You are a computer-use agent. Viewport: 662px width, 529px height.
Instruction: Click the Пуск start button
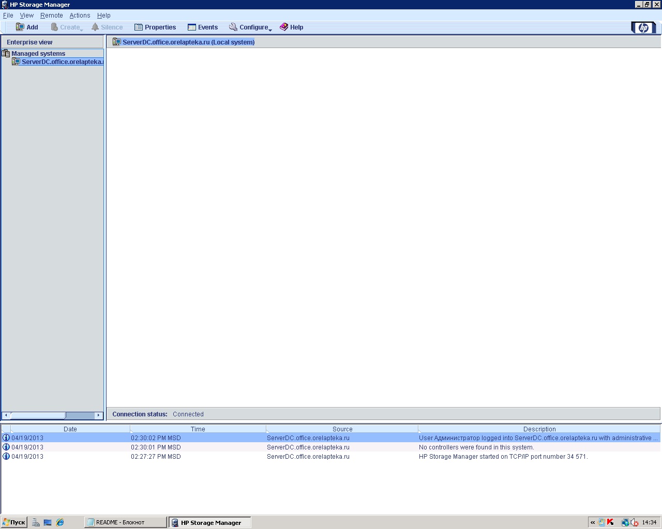pos(14,522)
